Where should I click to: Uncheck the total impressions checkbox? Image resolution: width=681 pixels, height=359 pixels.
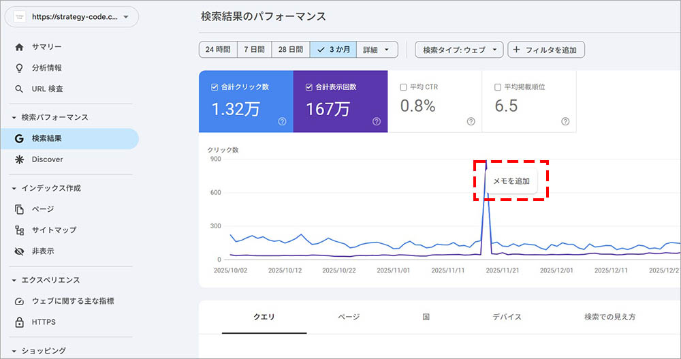pos(309,87)
